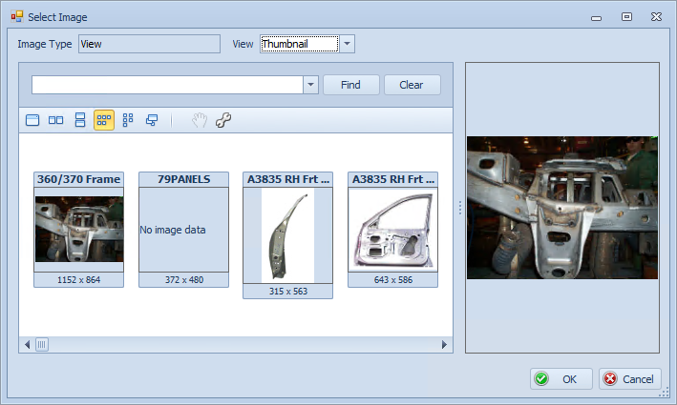The height and width of the screenshot is (405, 677).
Task: Focus the search text input box
Action: click(x=167, y=85)
